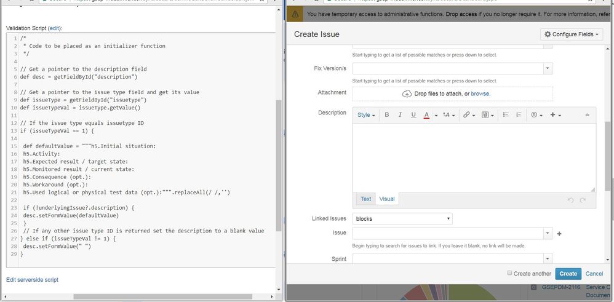The image size is (614, 302).
Task: Click the script pane vertical scrollbar
Action: (x=279, y=165)
